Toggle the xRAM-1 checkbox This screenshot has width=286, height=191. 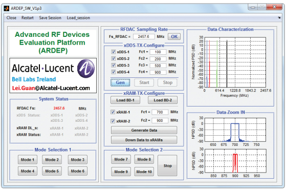click(113, 112)
